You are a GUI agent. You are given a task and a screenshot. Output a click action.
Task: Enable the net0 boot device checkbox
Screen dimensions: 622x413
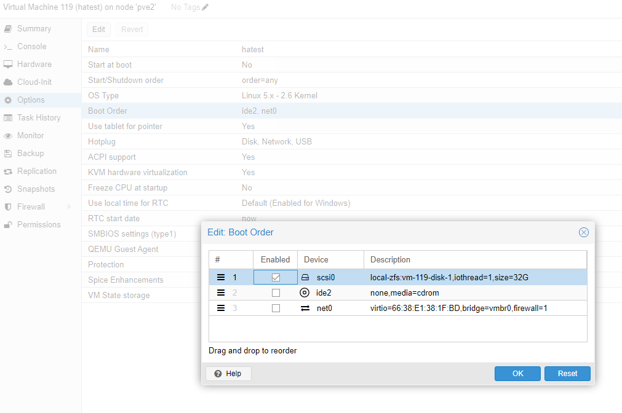(276, 309)
